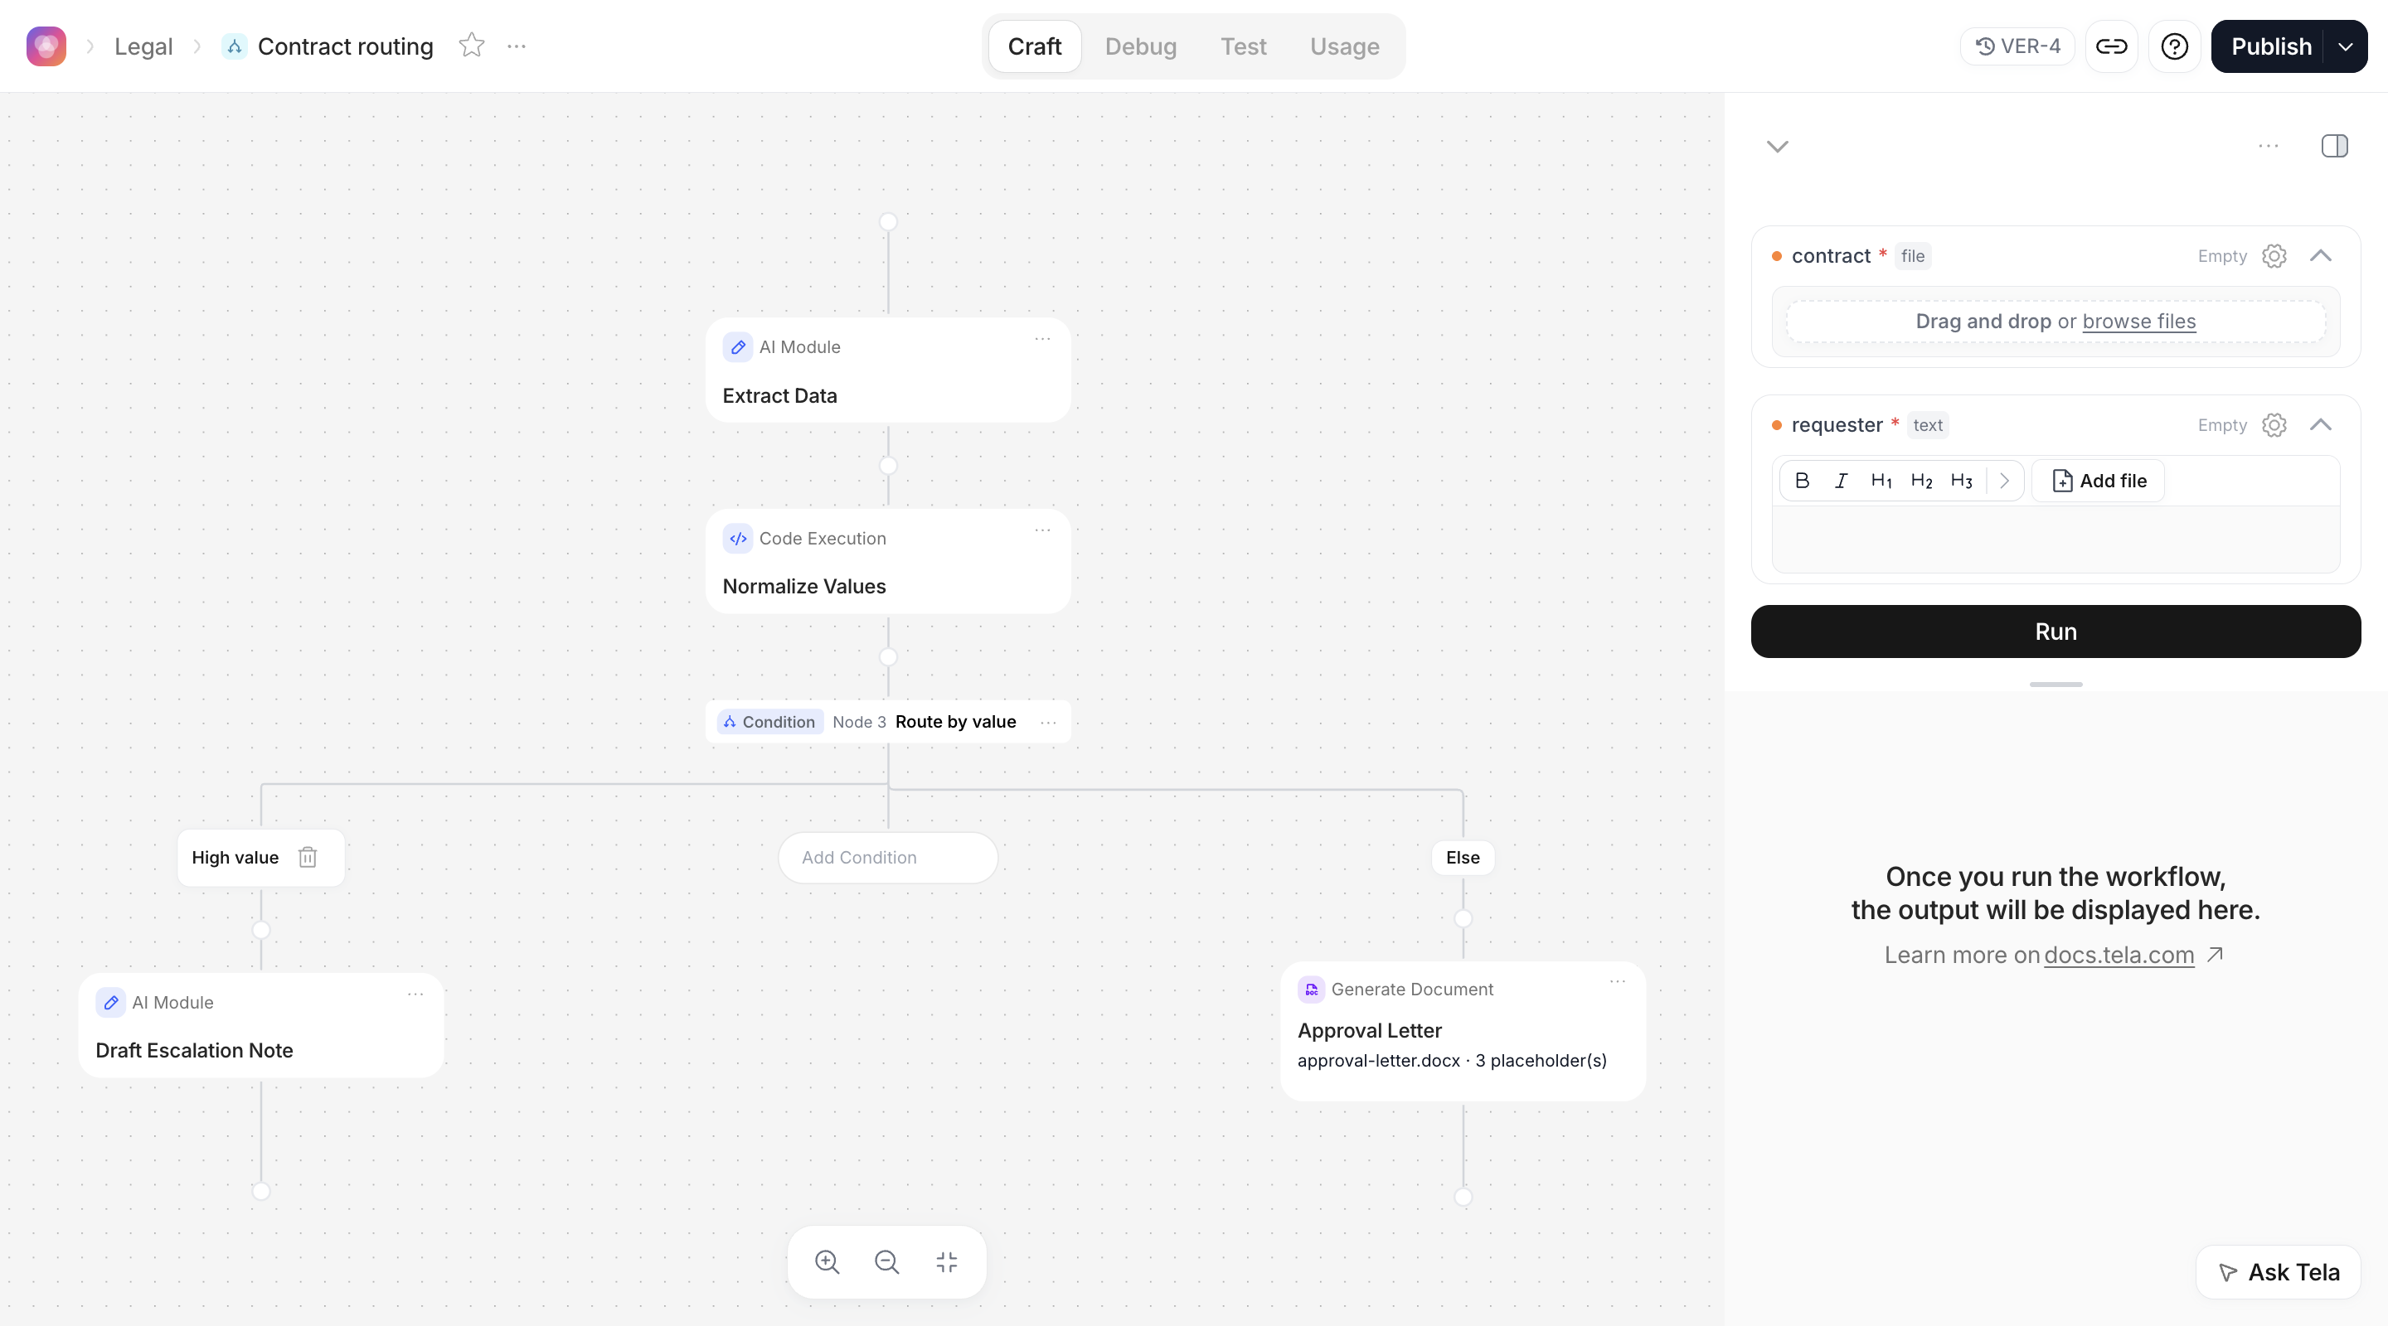Click Add file in requester editor

tap(2098, 480)
